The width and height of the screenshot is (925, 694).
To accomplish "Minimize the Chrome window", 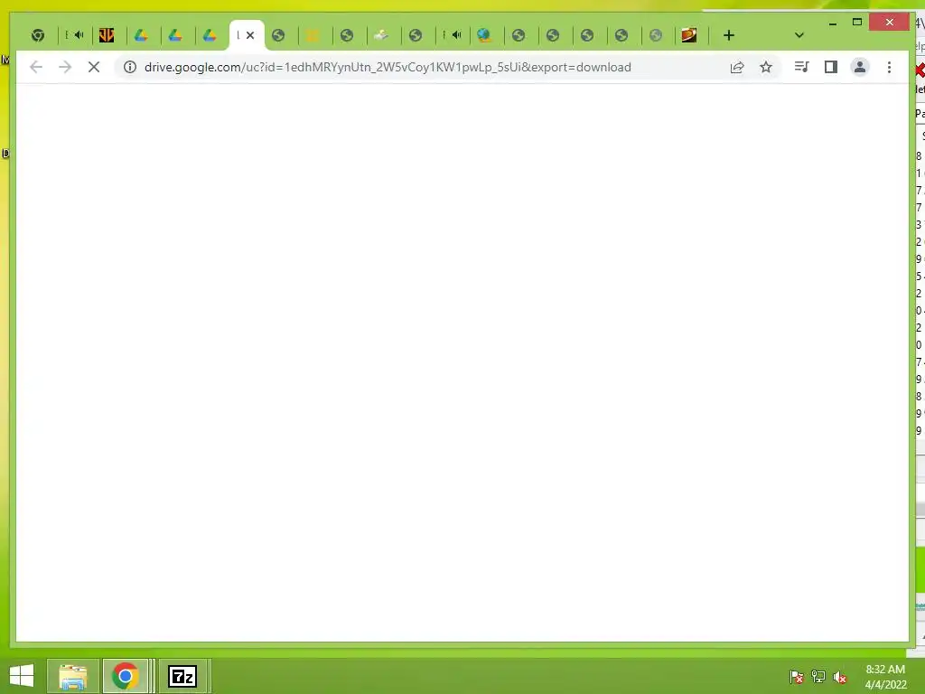I will tap(832, 23).
